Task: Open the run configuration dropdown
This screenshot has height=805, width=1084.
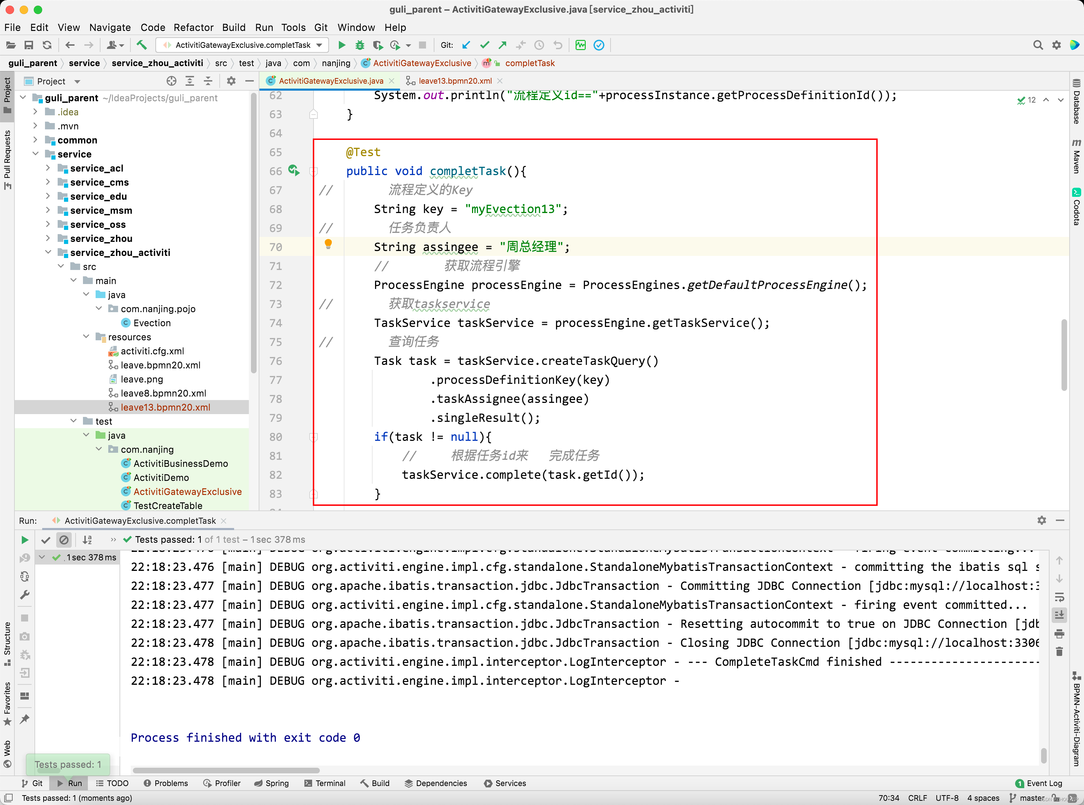Action: 319,45
